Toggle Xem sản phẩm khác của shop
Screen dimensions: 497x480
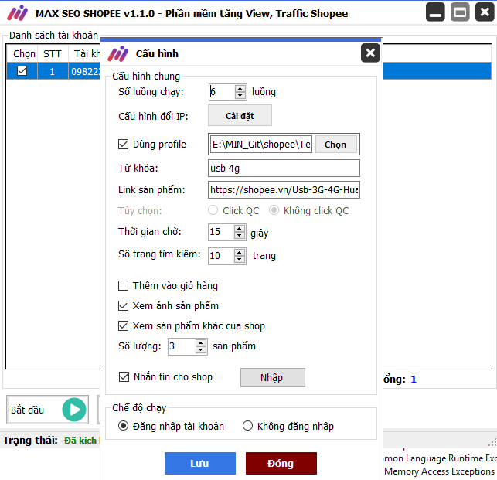124,326
